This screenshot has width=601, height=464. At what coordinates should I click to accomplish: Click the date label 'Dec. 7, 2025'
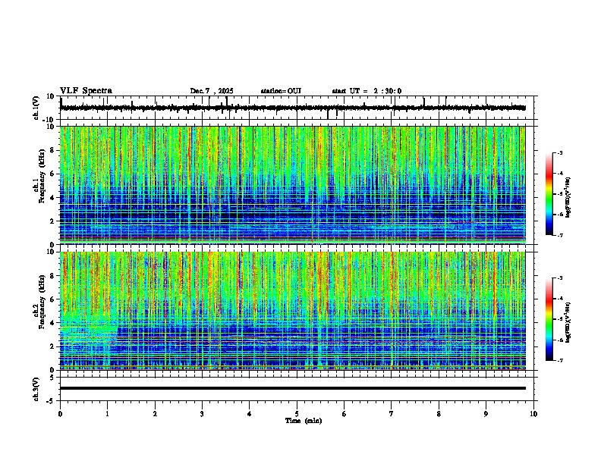(x=212, y=91)
